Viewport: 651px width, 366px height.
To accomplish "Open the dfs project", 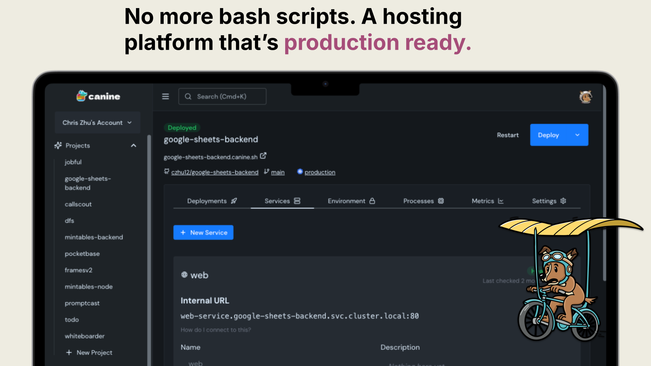I will tap(70, 221).
